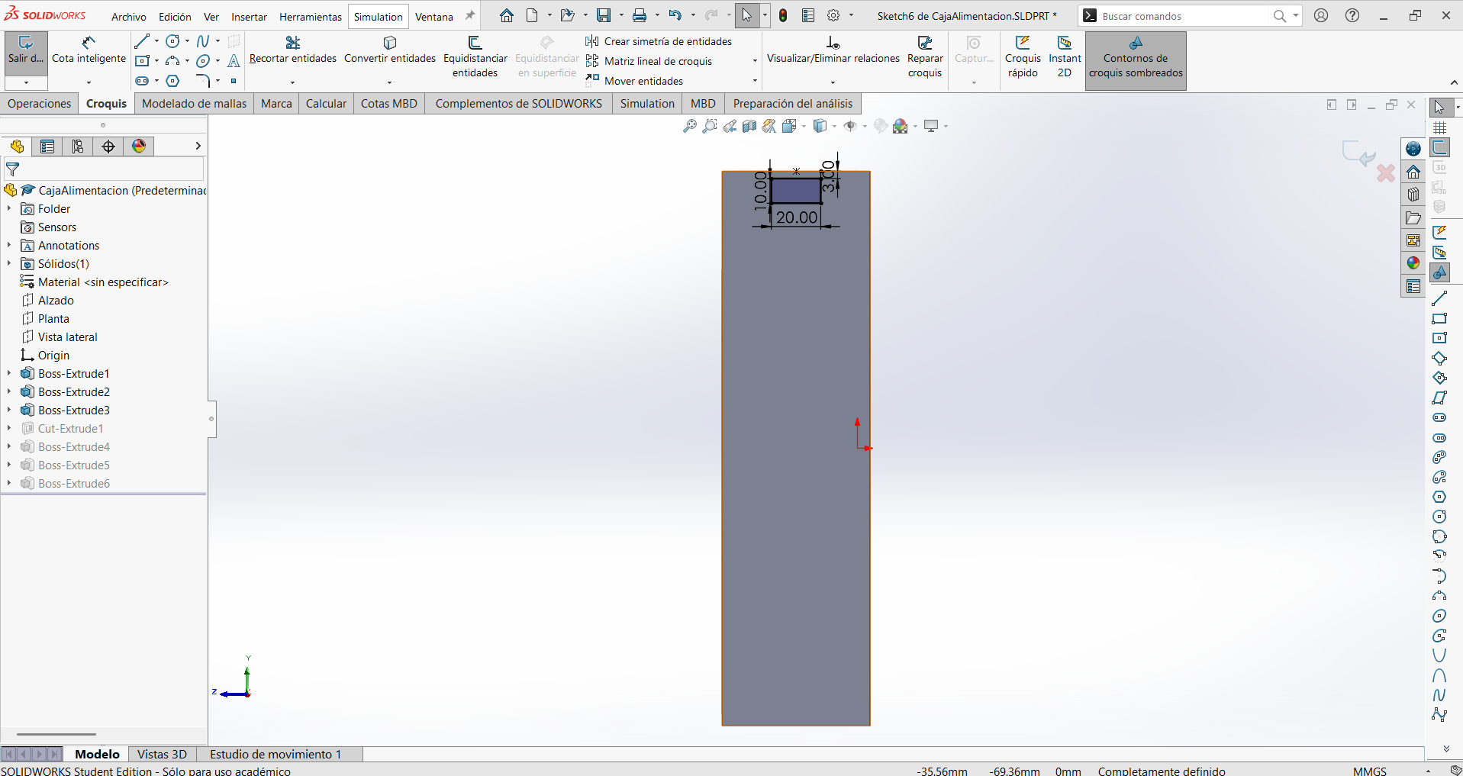
Task: Open the Appearances task pane tab
Action: 1413,263
